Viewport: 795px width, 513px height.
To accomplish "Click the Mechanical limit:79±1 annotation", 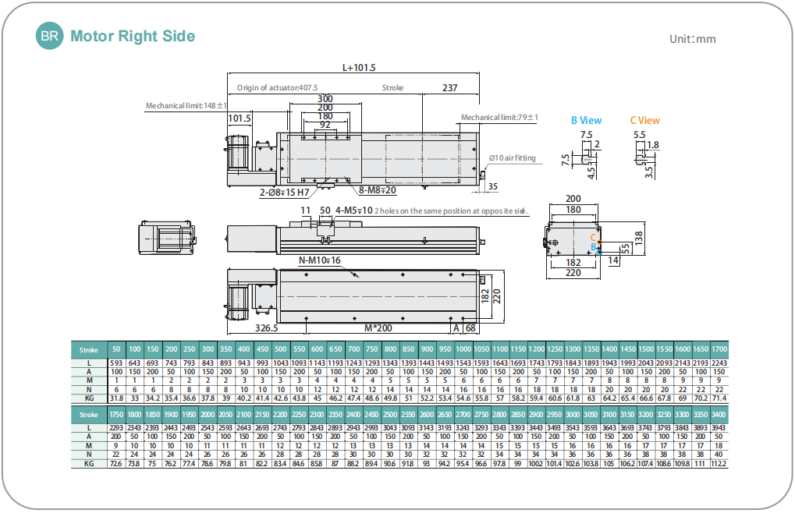I will pyautogui.click(x=499, y=118).
